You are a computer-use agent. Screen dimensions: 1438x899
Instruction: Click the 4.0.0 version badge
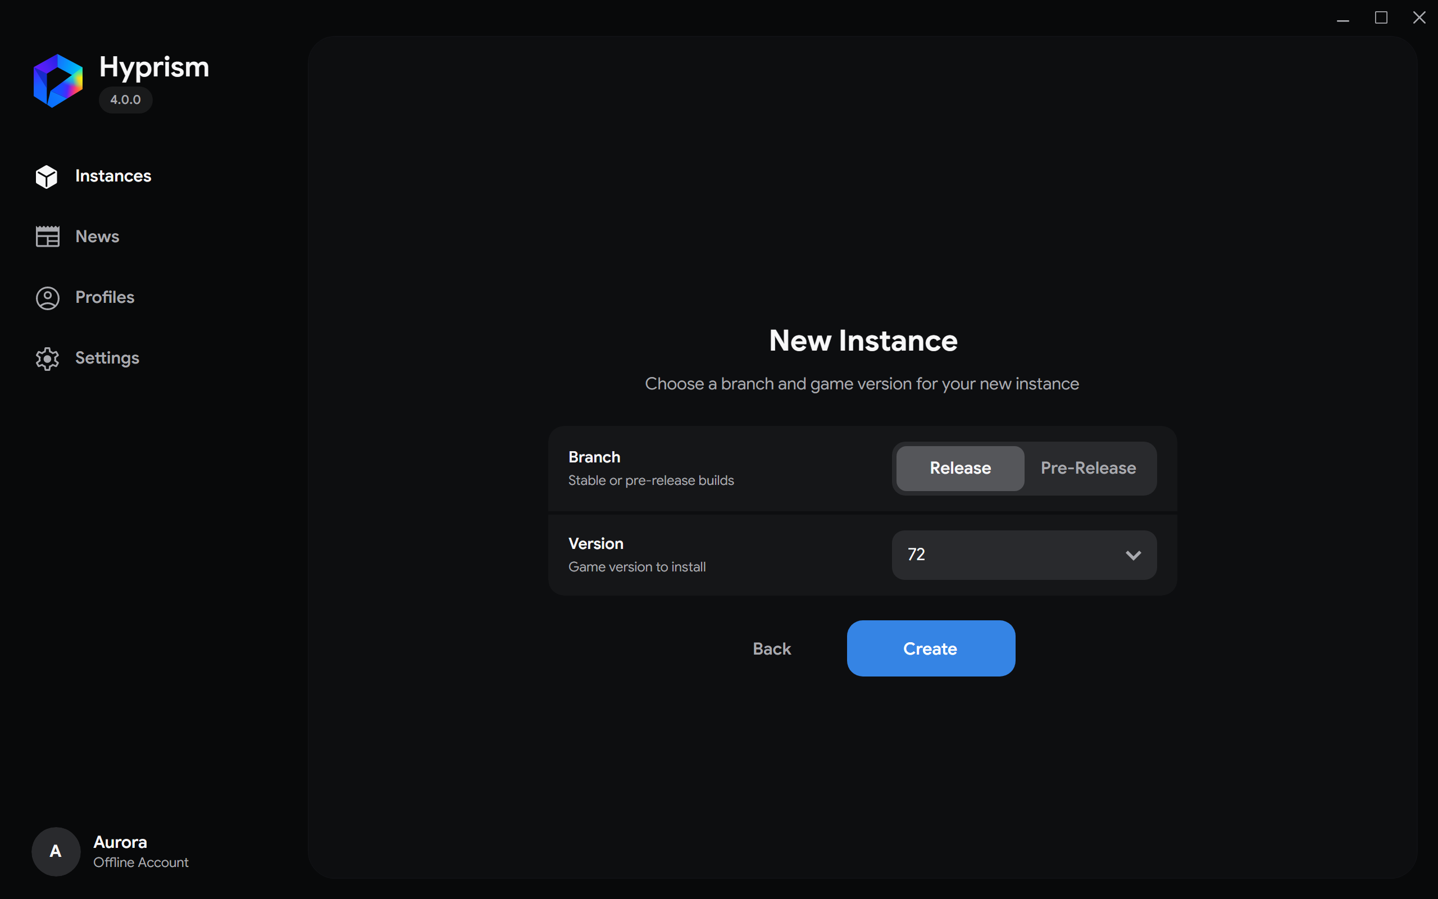[x=125, y=100]
